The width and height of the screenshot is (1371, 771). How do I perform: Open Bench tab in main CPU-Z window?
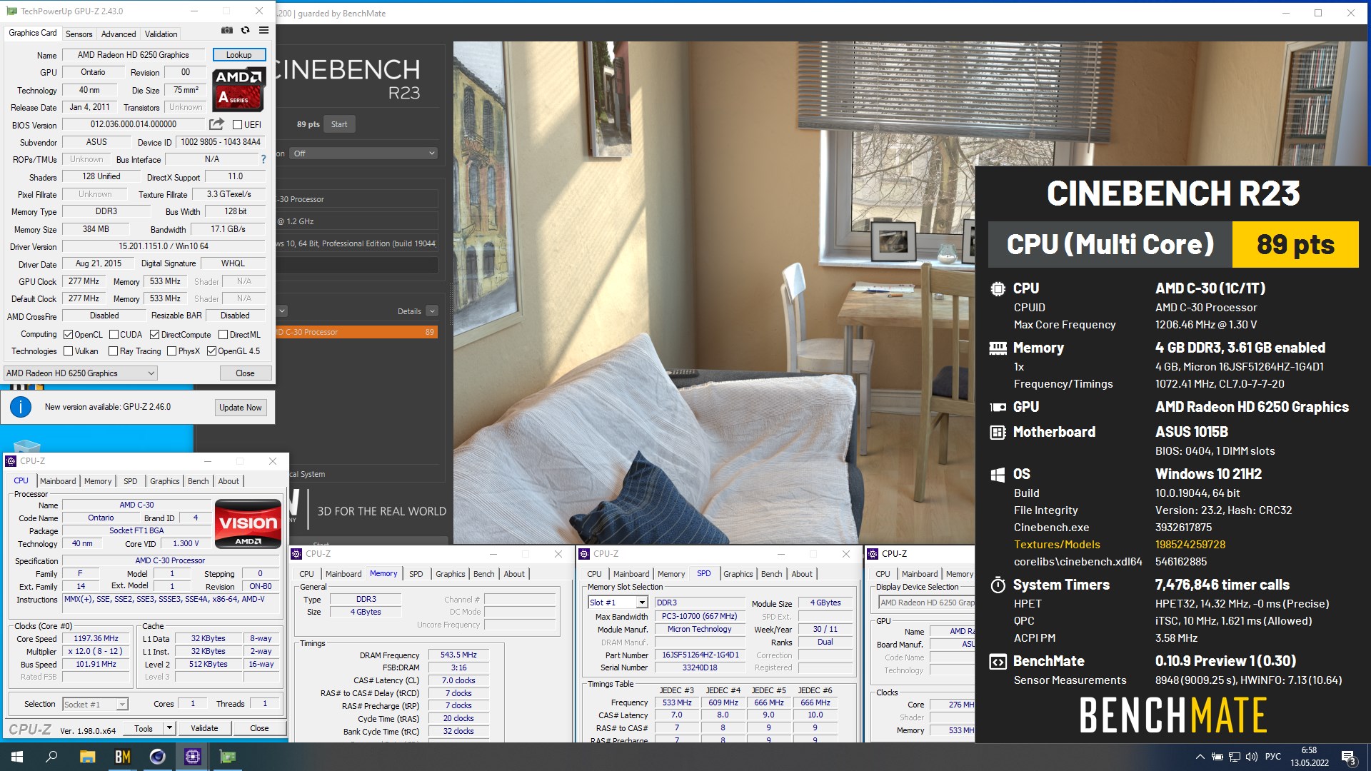(198, 481)
